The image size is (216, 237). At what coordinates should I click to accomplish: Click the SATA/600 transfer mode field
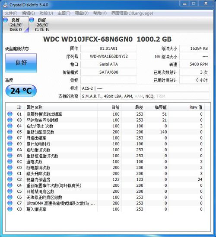108,72
